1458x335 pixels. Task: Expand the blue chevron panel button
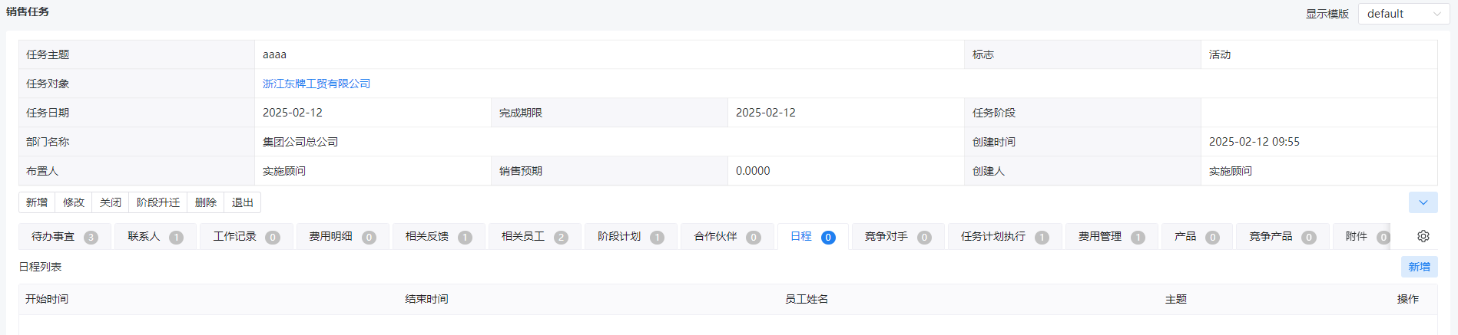point(1423,202)
